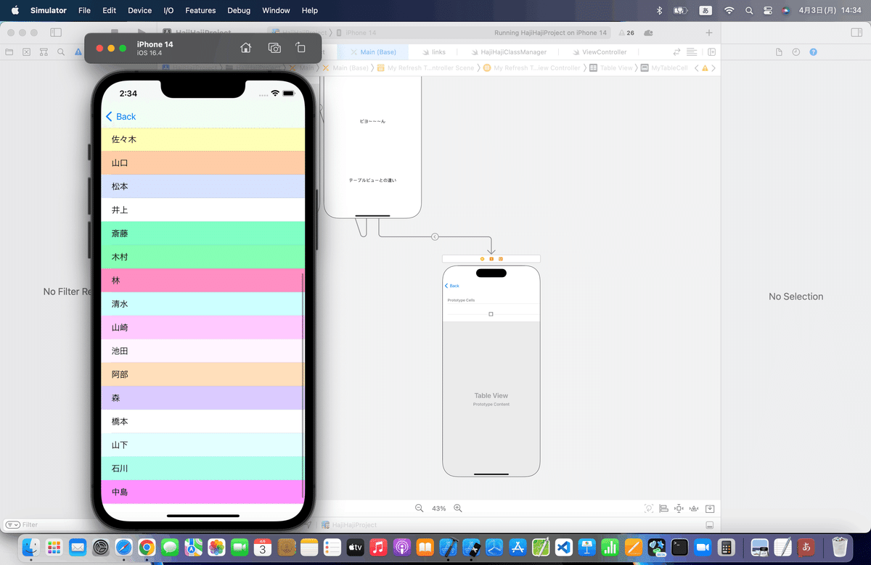This screenshot has height=565, width=871.
Task: Toggle the Xcode navigator sidebar
Action: [x=56, y=33]
